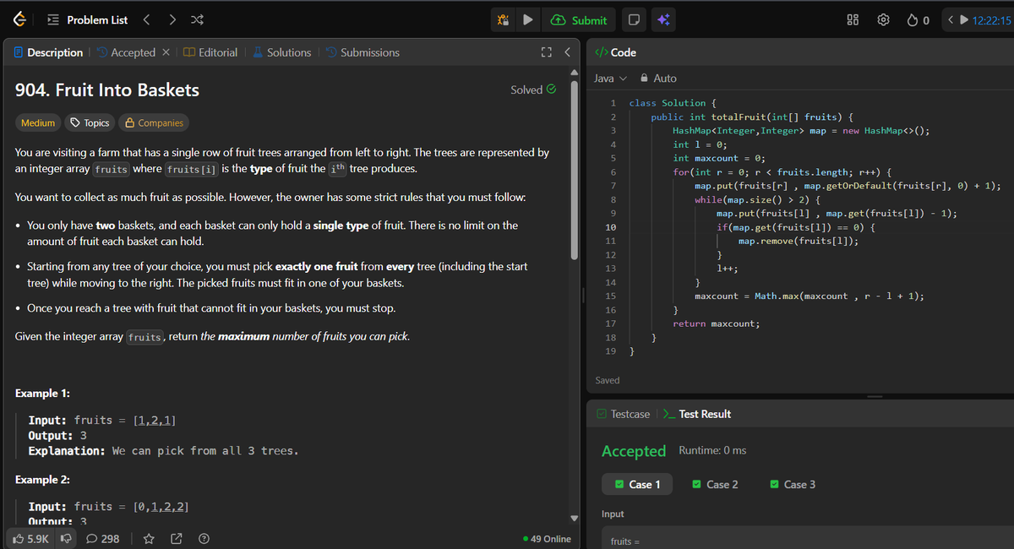Viewport: 1014px width, 549px height.
Task: Submit the solution
Action: pos(580,20)
